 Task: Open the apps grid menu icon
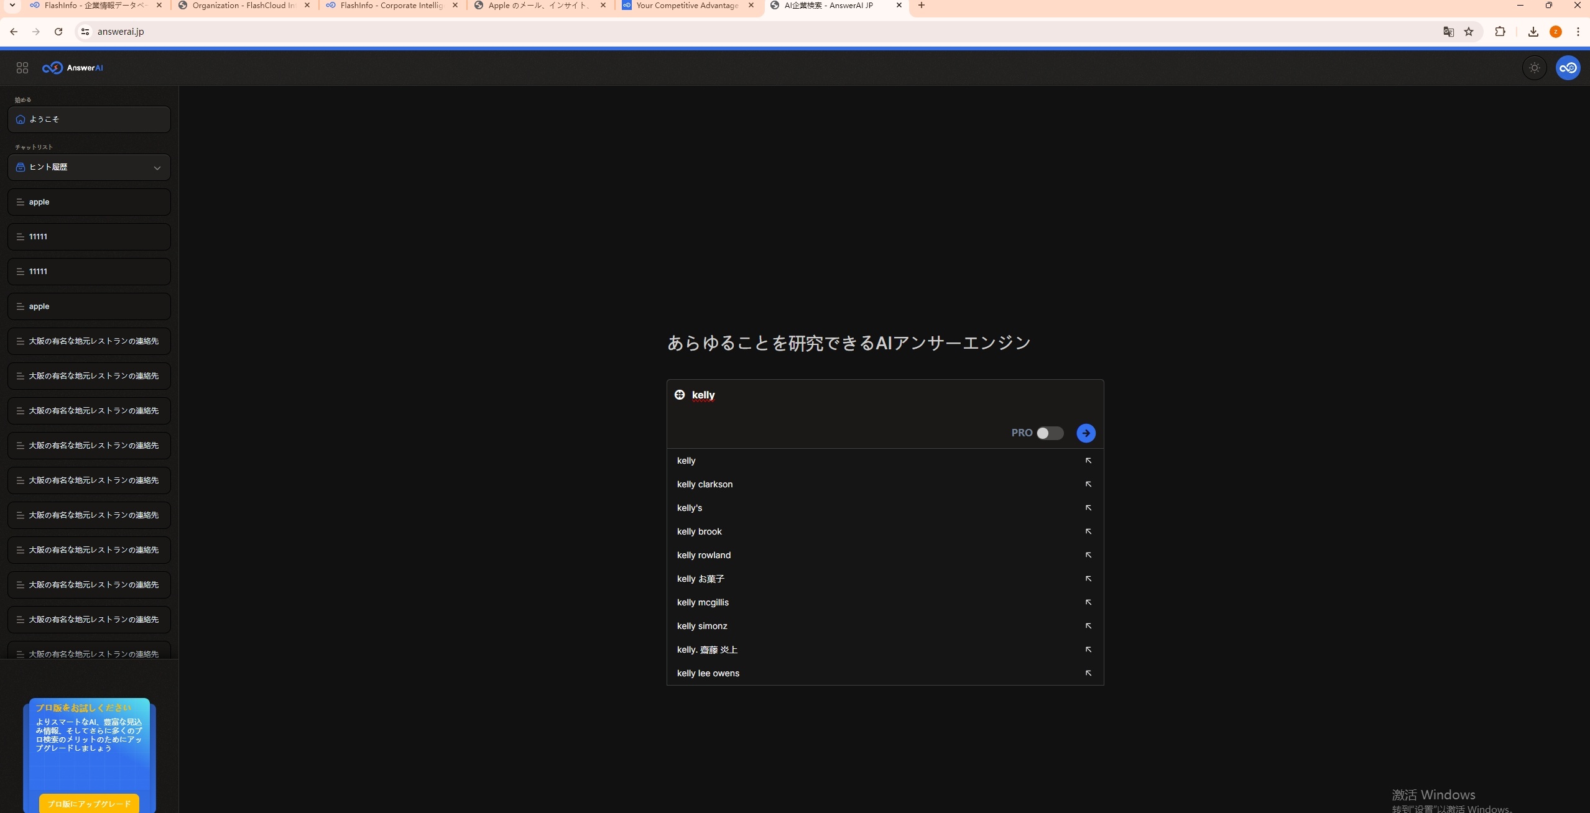pyautogui.click(x=22, y=68)
